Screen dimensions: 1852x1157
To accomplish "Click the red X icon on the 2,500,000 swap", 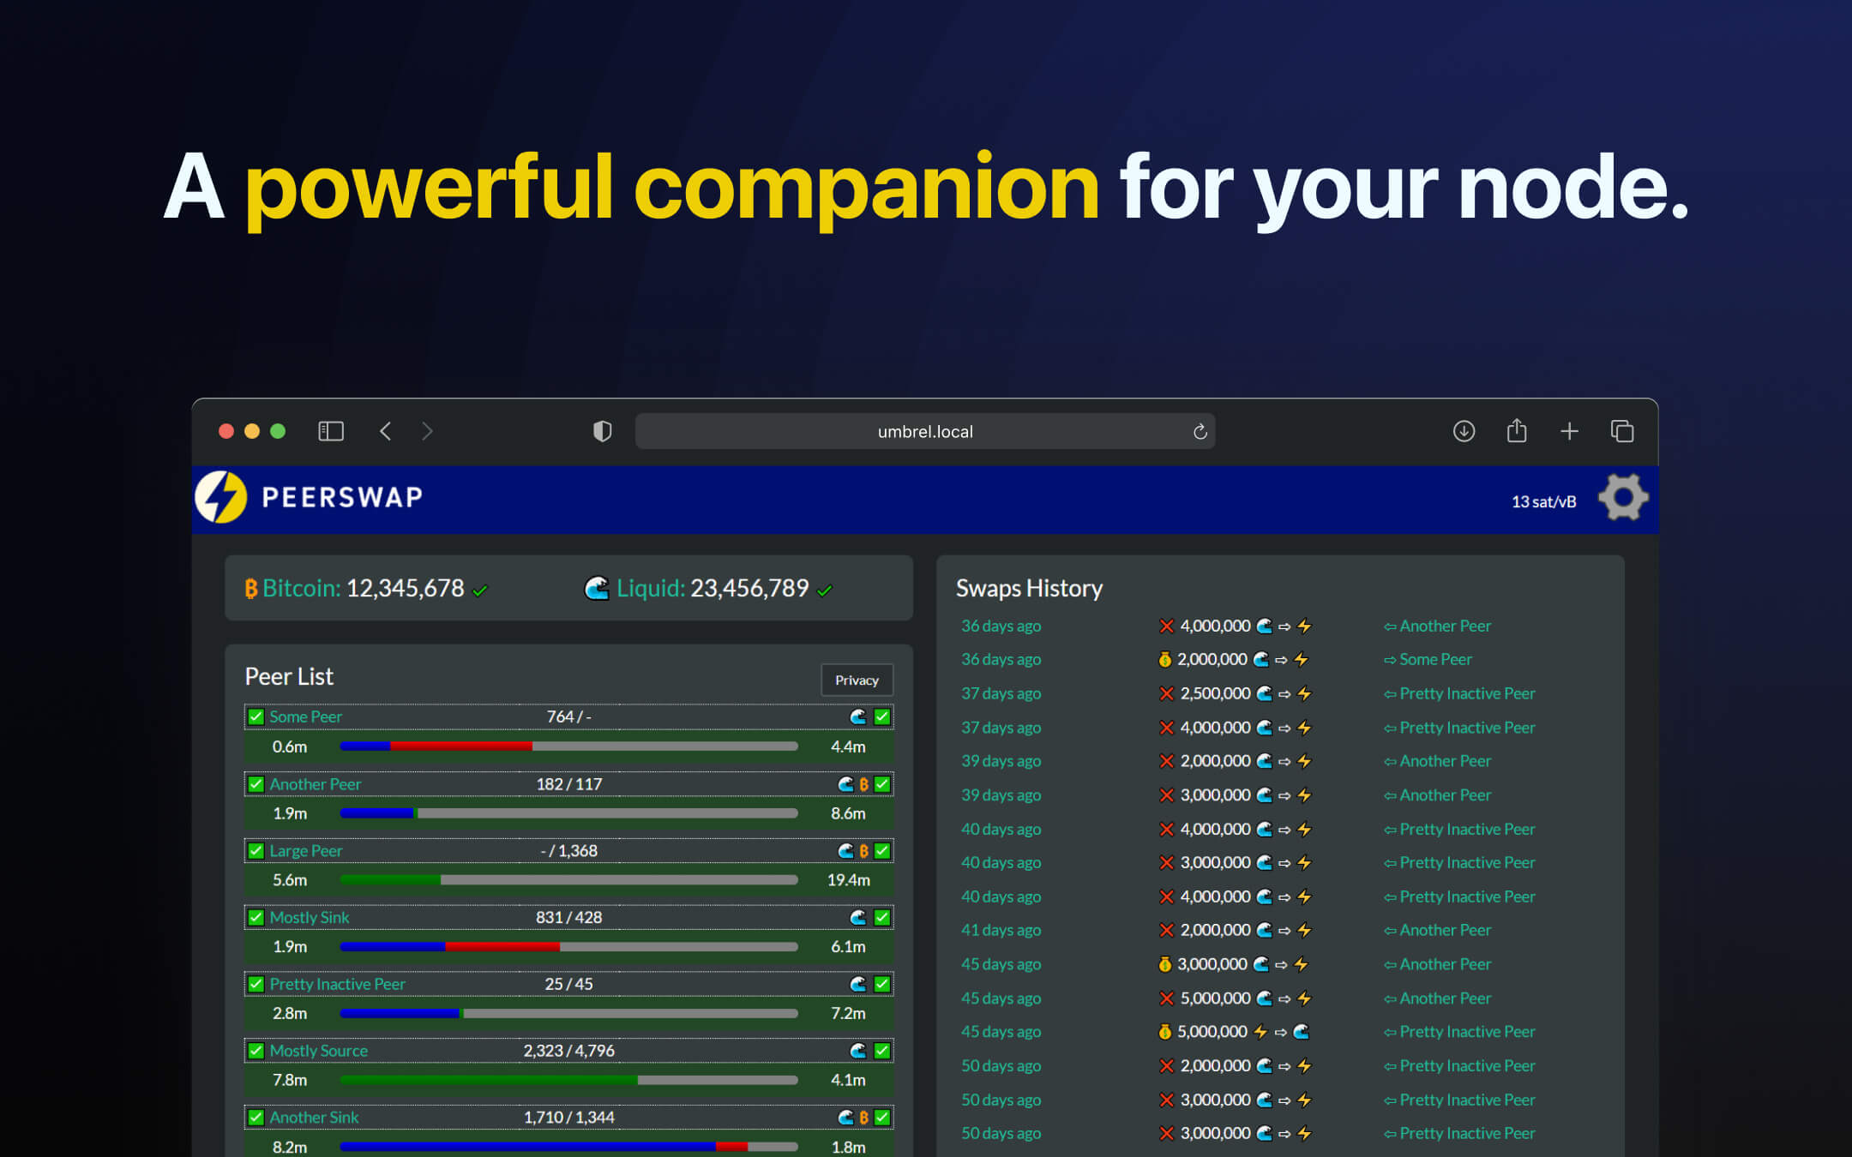I will [1166, 693].
